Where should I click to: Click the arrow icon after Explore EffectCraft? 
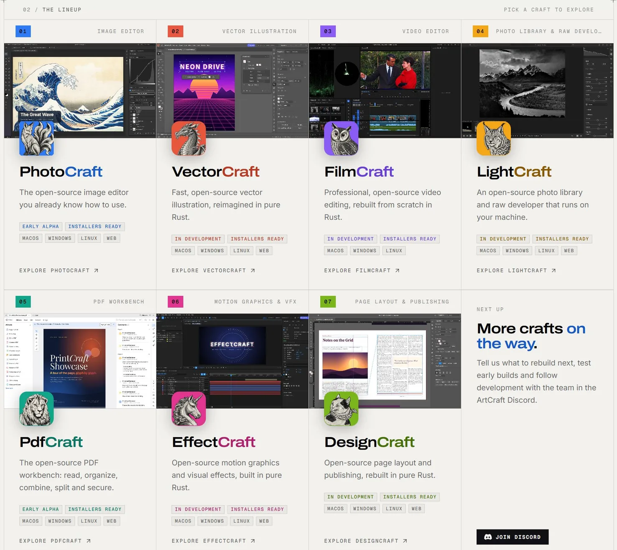(253, 541)
